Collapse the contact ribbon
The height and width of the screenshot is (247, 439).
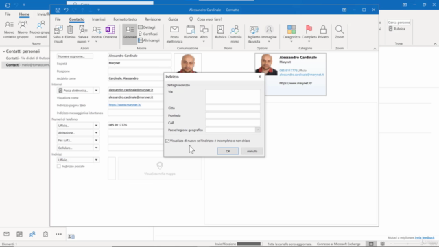[x=375, y=49]
